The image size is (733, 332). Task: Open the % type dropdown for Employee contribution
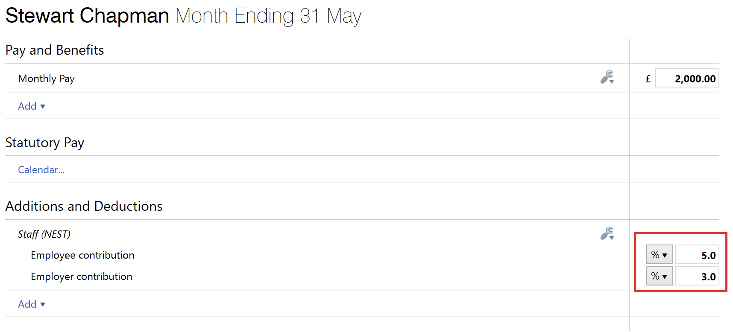point(659,255)
